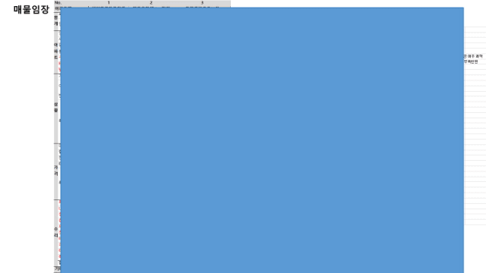The image size is (486, 273).
Task: Select column header number 3
Action: 203,3
